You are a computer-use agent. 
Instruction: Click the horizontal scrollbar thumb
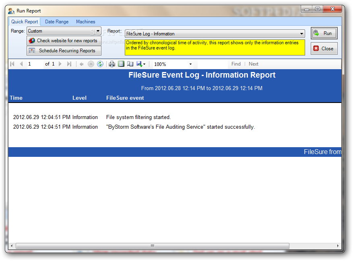[153, 246]
